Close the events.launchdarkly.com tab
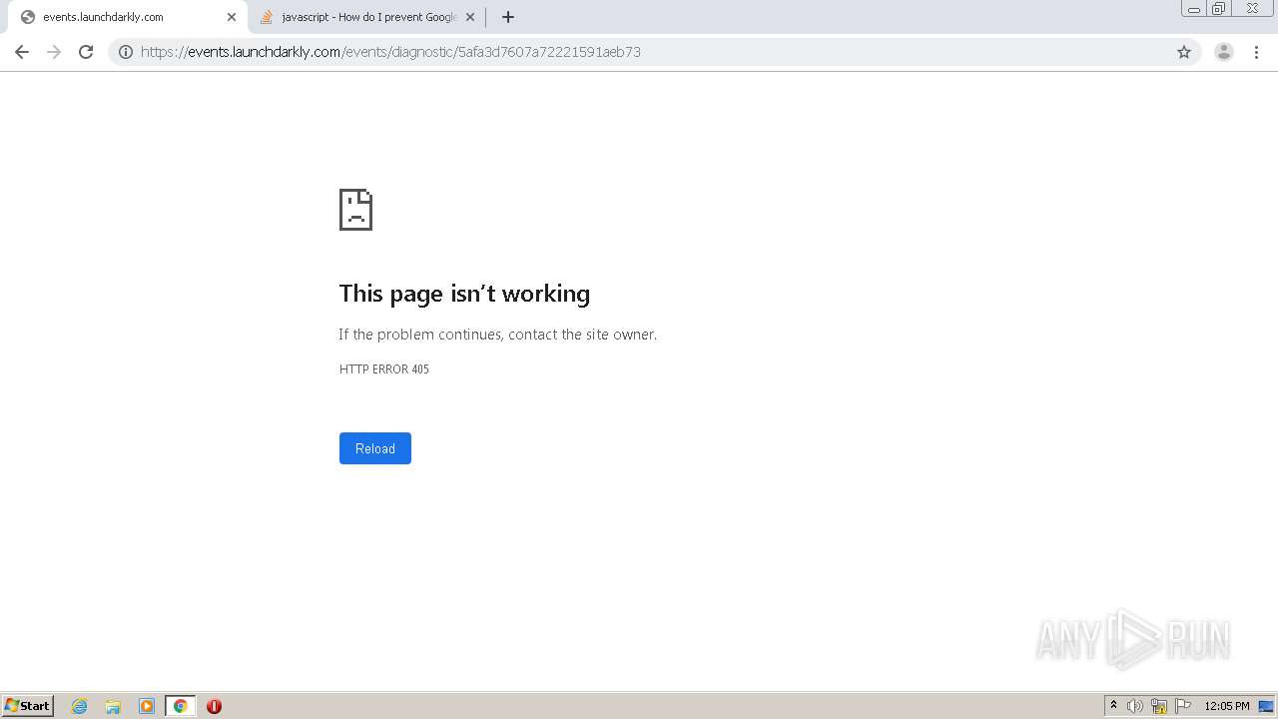This screenshot has width=1278, height=719. [x=232, y=17]
